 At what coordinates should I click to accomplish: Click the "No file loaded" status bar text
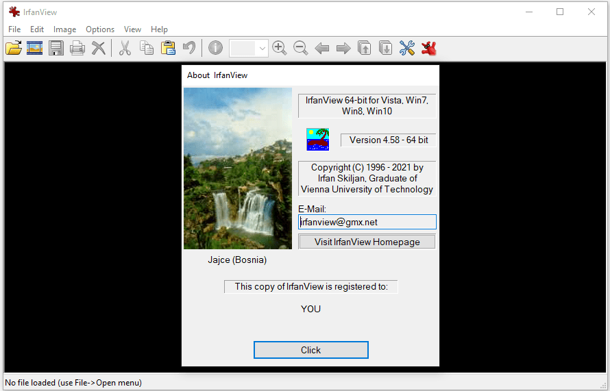pos(73,383)
